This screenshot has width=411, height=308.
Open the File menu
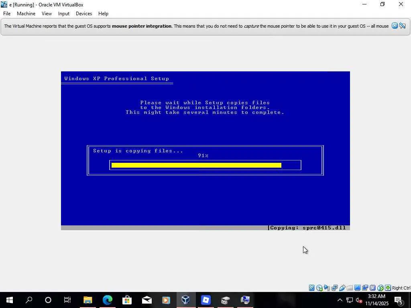(x=7, y=14)
